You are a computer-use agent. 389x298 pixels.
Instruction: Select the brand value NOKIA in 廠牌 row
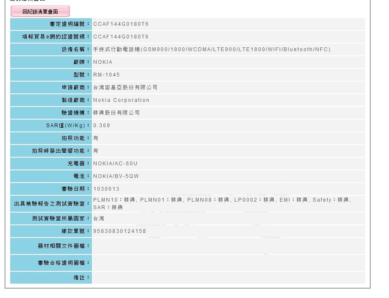click(x=103, y=62)
